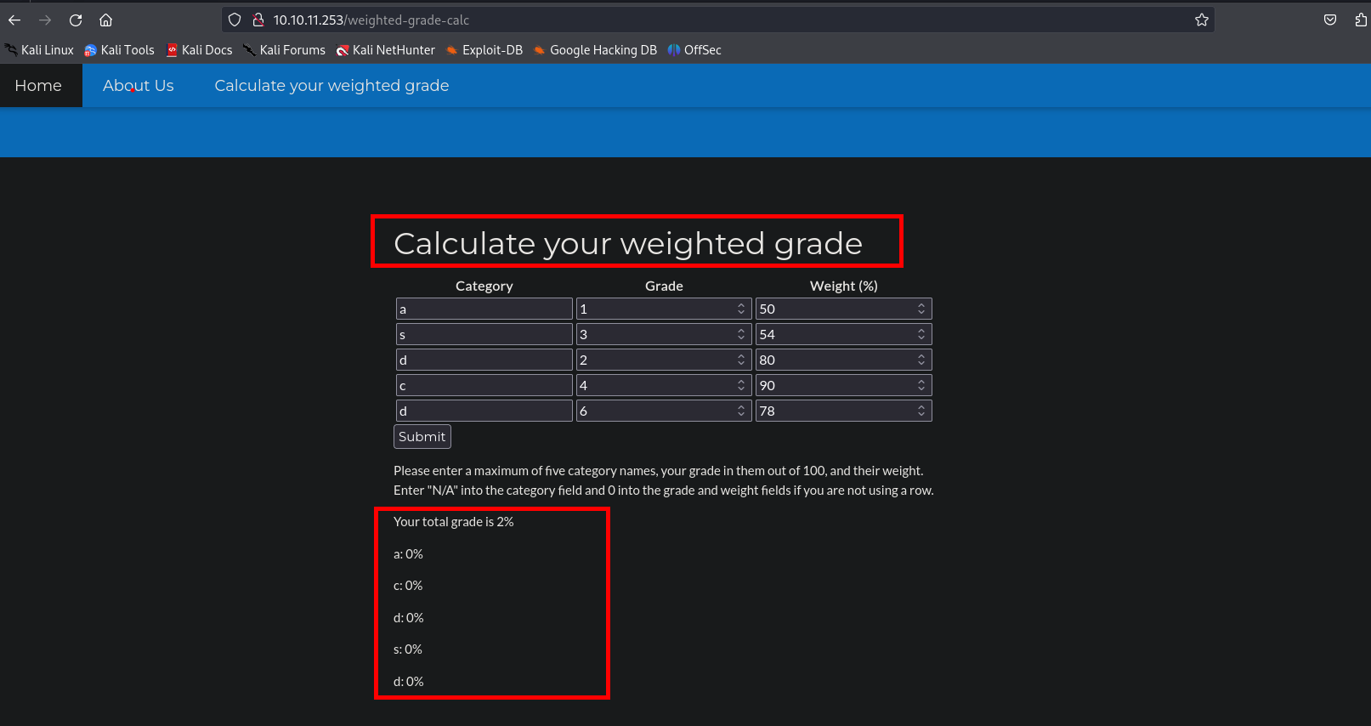Open Calculate your weighted grade nav link
Image resolution: width=1371 pixels, height=726 pixels.
pos(331,86)
